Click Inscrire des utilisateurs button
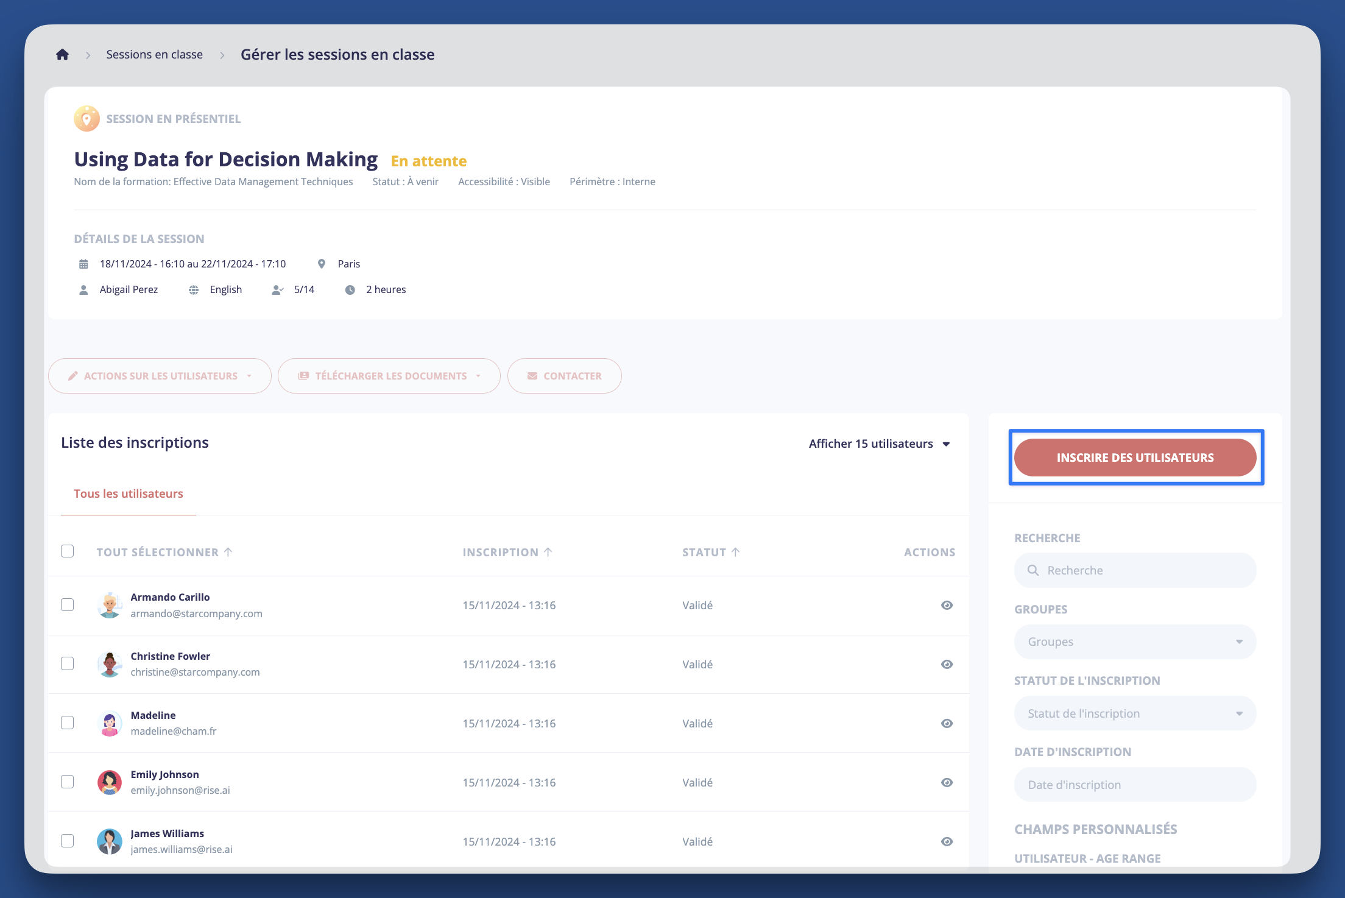The image size is (1345, 898). tap(1135, 458)
